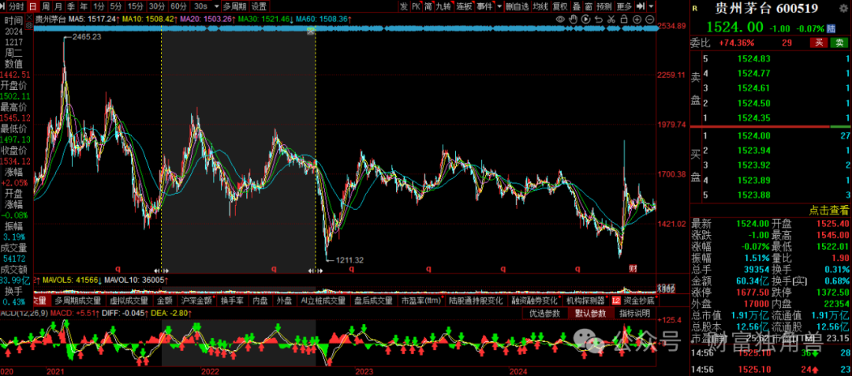The image size is (852, 376).
Task: Select the 市盈率(ttm) indicator tab
Action: (421, 300)
